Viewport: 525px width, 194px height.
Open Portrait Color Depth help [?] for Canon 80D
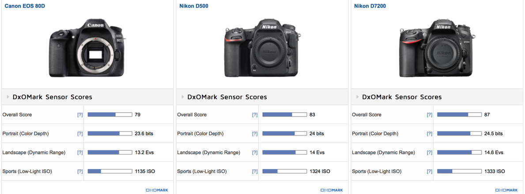(80, 134)
